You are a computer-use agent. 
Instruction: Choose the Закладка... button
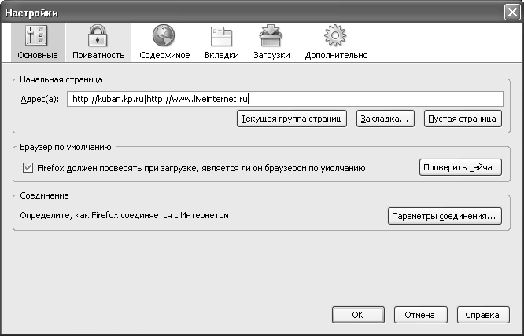[x=385, y=119]
